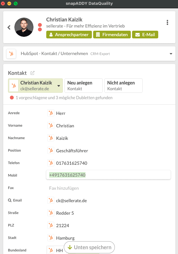Open the Ansprechpartner tab
This screenshot has width=178, height=254.
[69, 35]
